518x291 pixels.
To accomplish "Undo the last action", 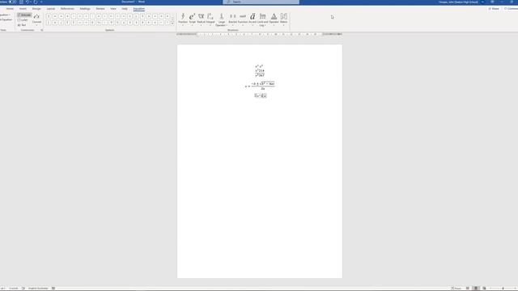I will [28, 2].
